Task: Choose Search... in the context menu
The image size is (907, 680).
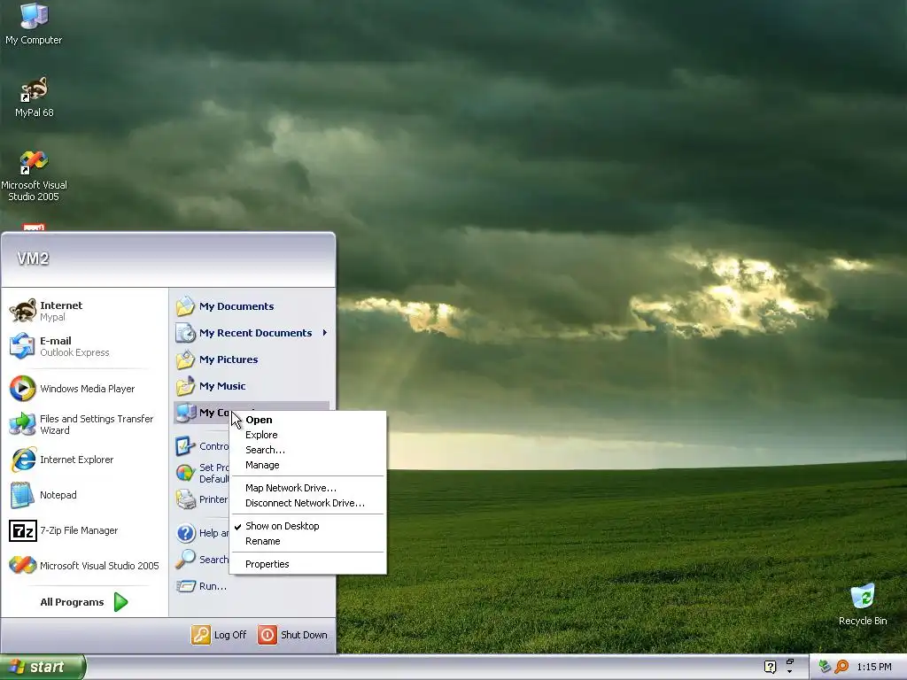Action: coord(307,450)
